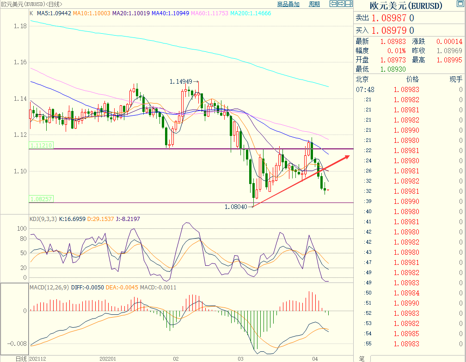Click the 日线 period label at bottom
Screen dimensions: 466x362
point(21,358)
